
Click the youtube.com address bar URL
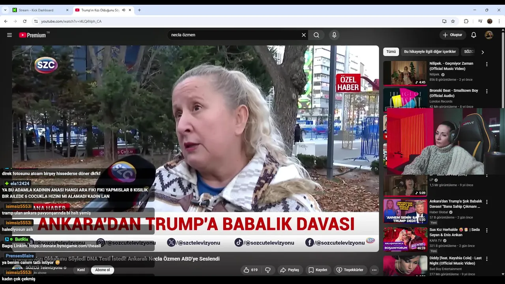[71, 21]
